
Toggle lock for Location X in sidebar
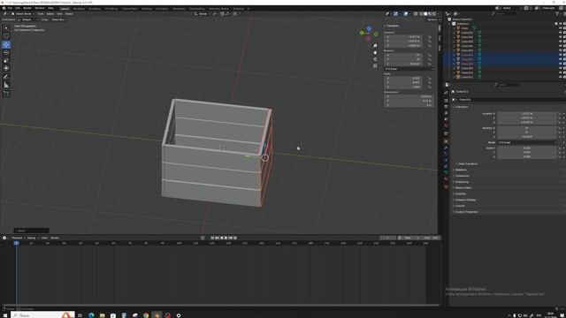(x=430, y=37)
